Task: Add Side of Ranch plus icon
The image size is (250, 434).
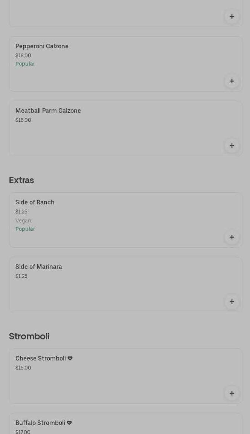Action: (x=232, y=237)
